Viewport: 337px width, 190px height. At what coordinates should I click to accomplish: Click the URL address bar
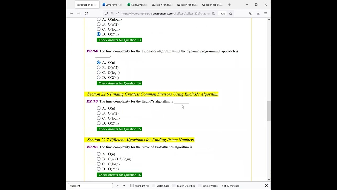(x=165, y=13)
